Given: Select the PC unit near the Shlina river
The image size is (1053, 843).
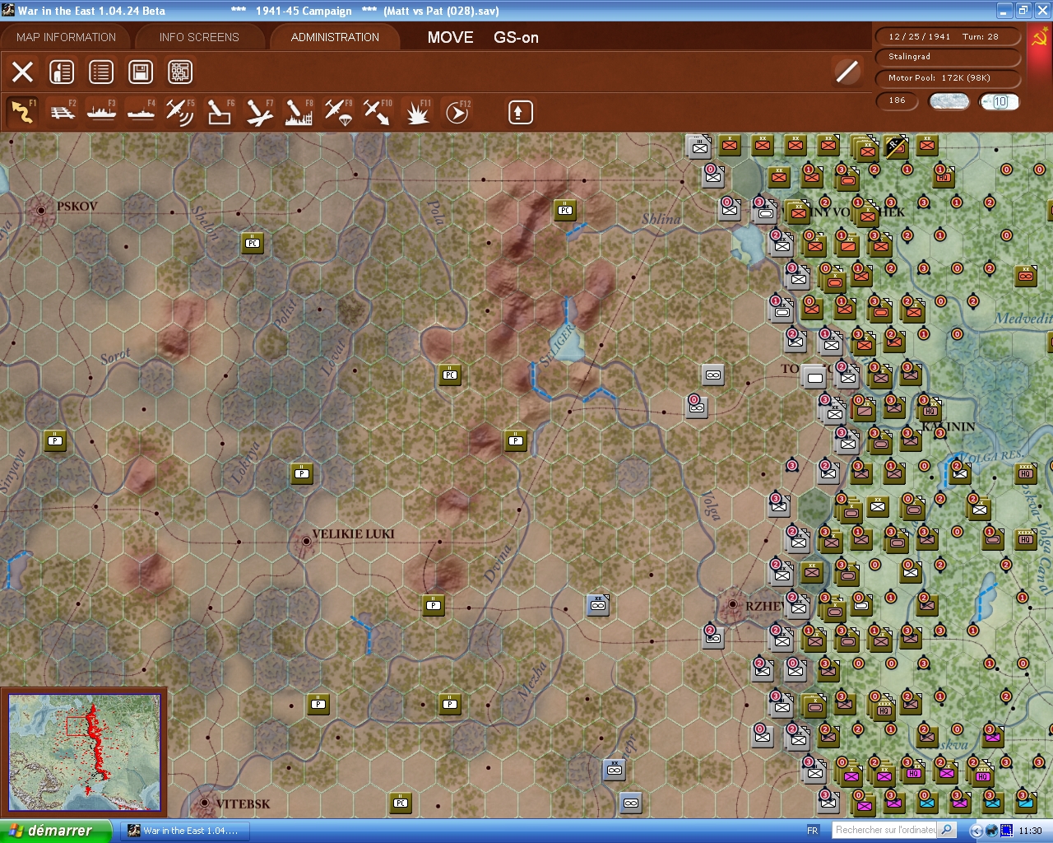Looking at the screenshot, I should (565, 210).
